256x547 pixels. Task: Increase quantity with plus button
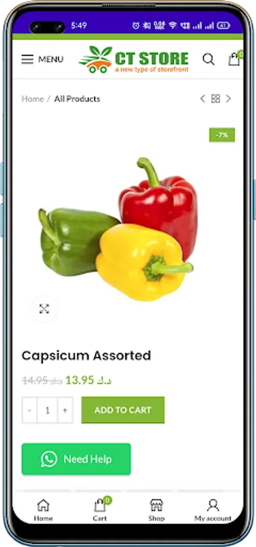(x=65, y=410)
